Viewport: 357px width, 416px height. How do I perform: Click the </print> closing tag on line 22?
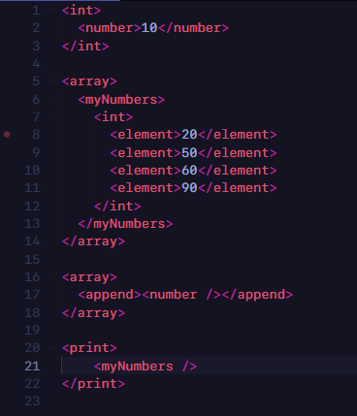click(x=93, y=384)
